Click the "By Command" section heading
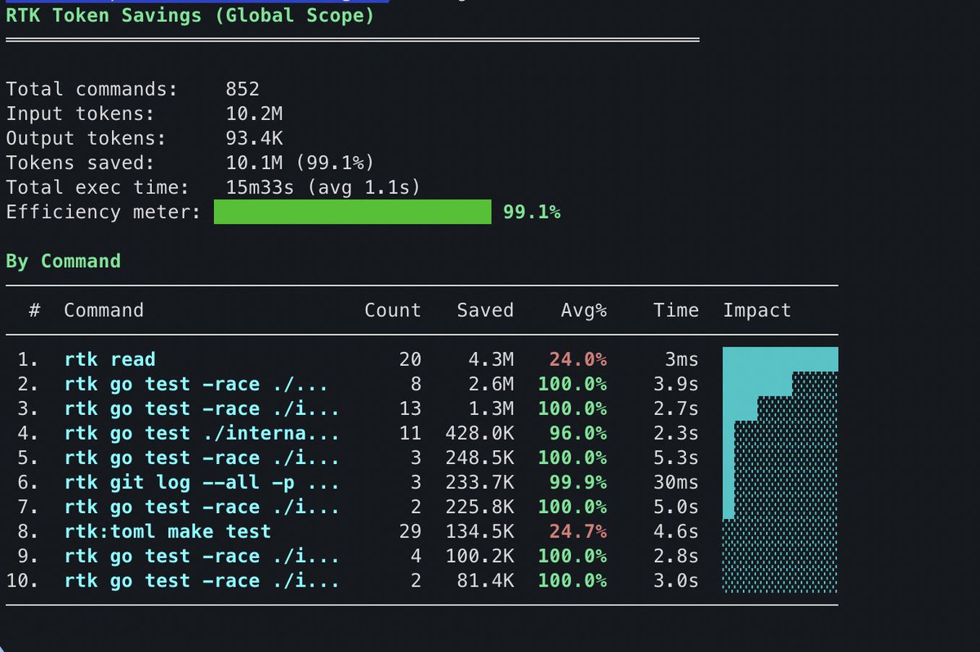The height and width of the screenshot is (652, 980). click(63, 261)
